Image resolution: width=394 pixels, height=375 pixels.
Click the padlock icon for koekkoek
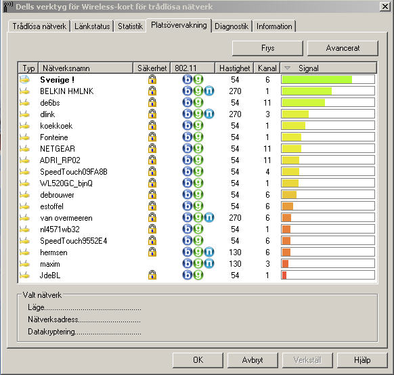pos(152,125)
